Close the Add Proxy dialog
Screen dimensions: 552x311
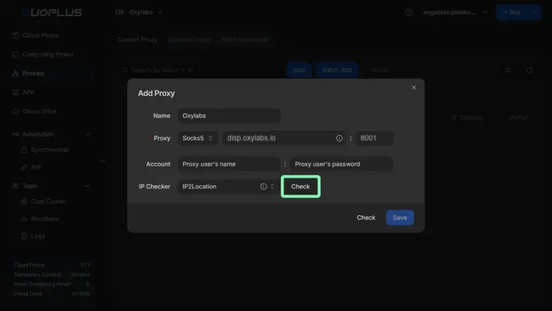click(414, 88)
